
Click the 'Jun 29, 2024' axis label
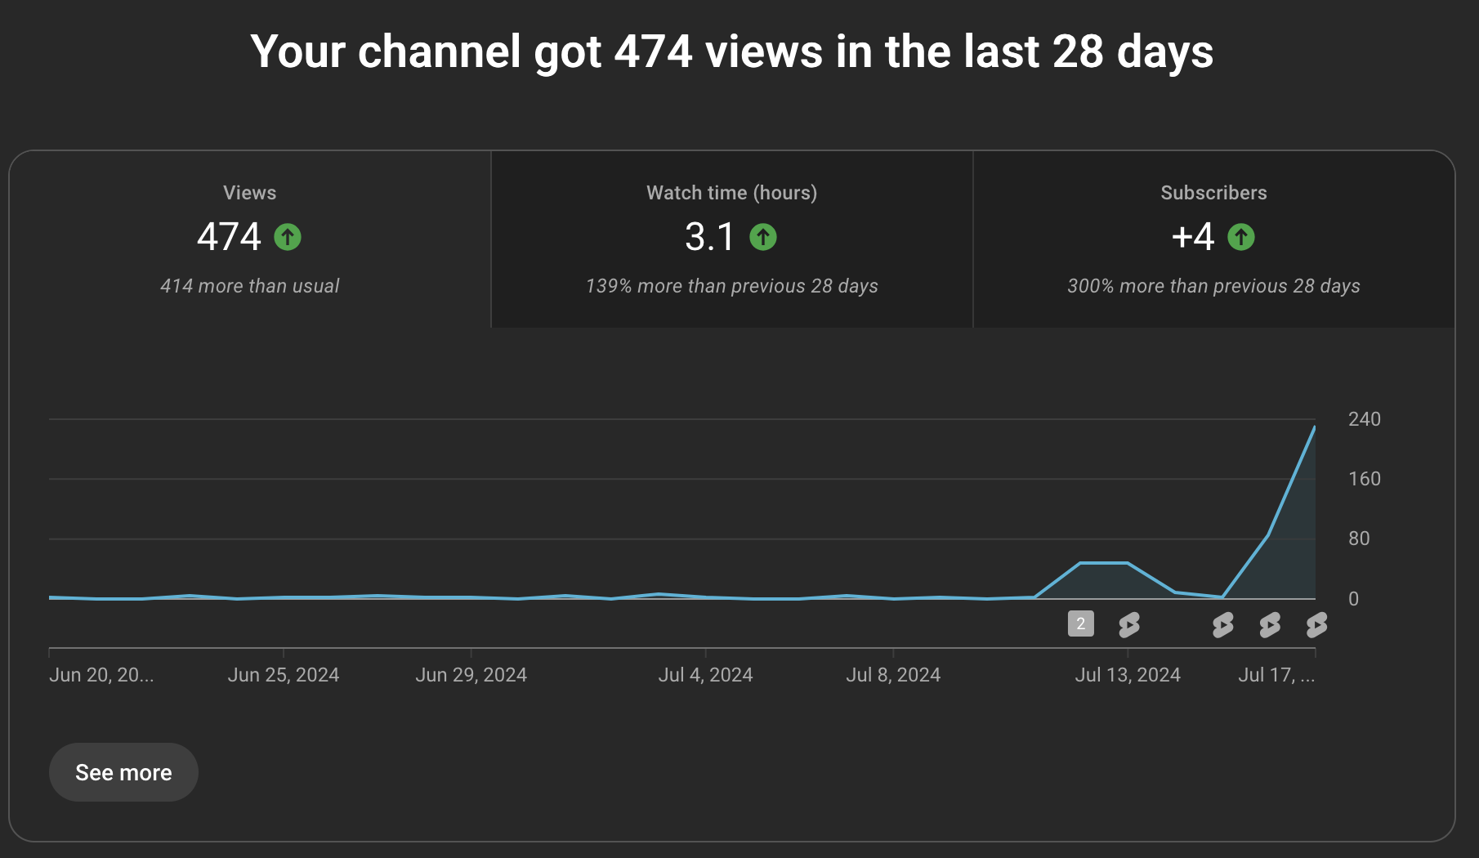[471, 675]
